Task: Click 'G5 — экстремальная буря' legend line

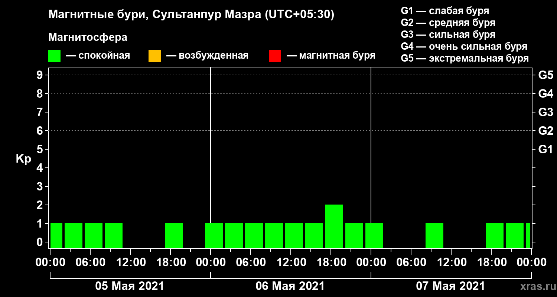Action: (465, 59)
